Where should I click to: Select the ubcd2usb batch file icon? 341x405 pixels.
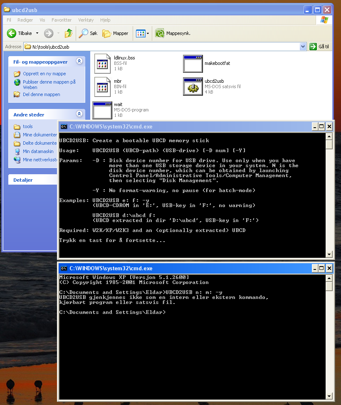coord(193,86)
